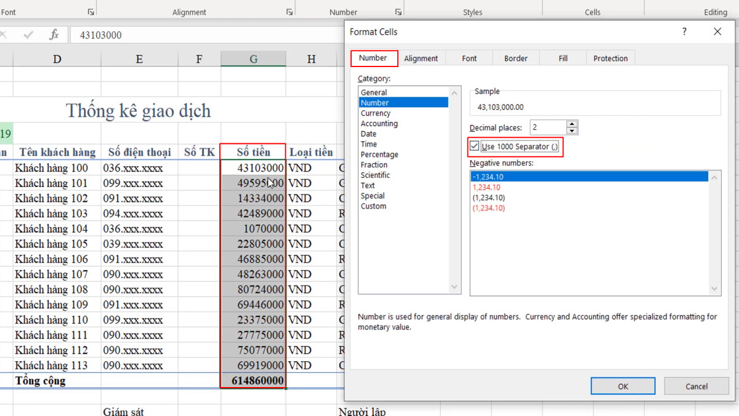Click the Tổng cộng cell
739x416 pixels.
(x=57, y=380)
